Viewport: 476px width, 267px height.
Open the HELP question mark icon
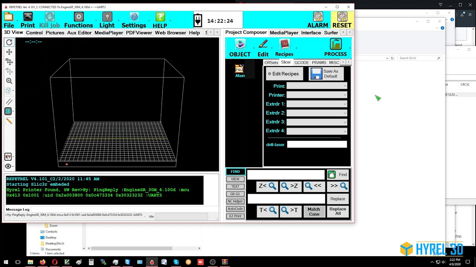coord(160,17)
